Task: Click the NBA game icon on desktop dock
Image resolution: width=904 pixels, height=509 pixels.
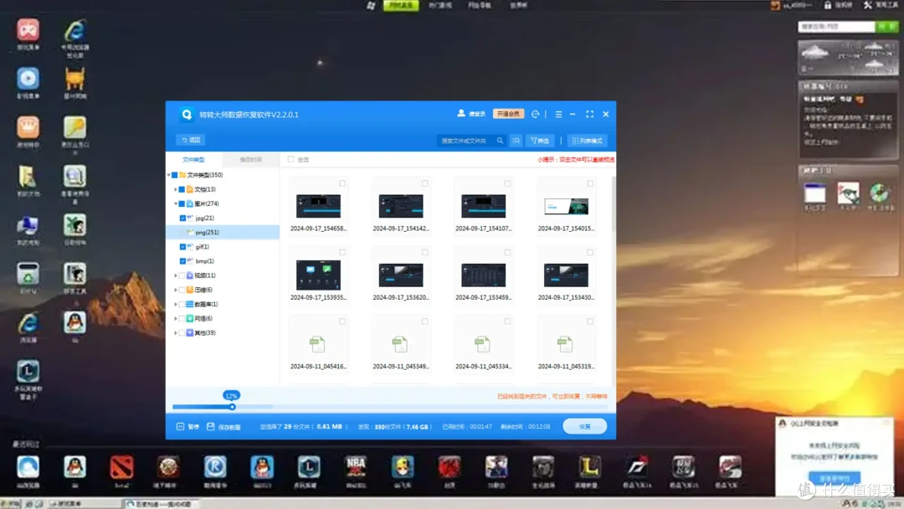Action: click(x=356, y=467)
